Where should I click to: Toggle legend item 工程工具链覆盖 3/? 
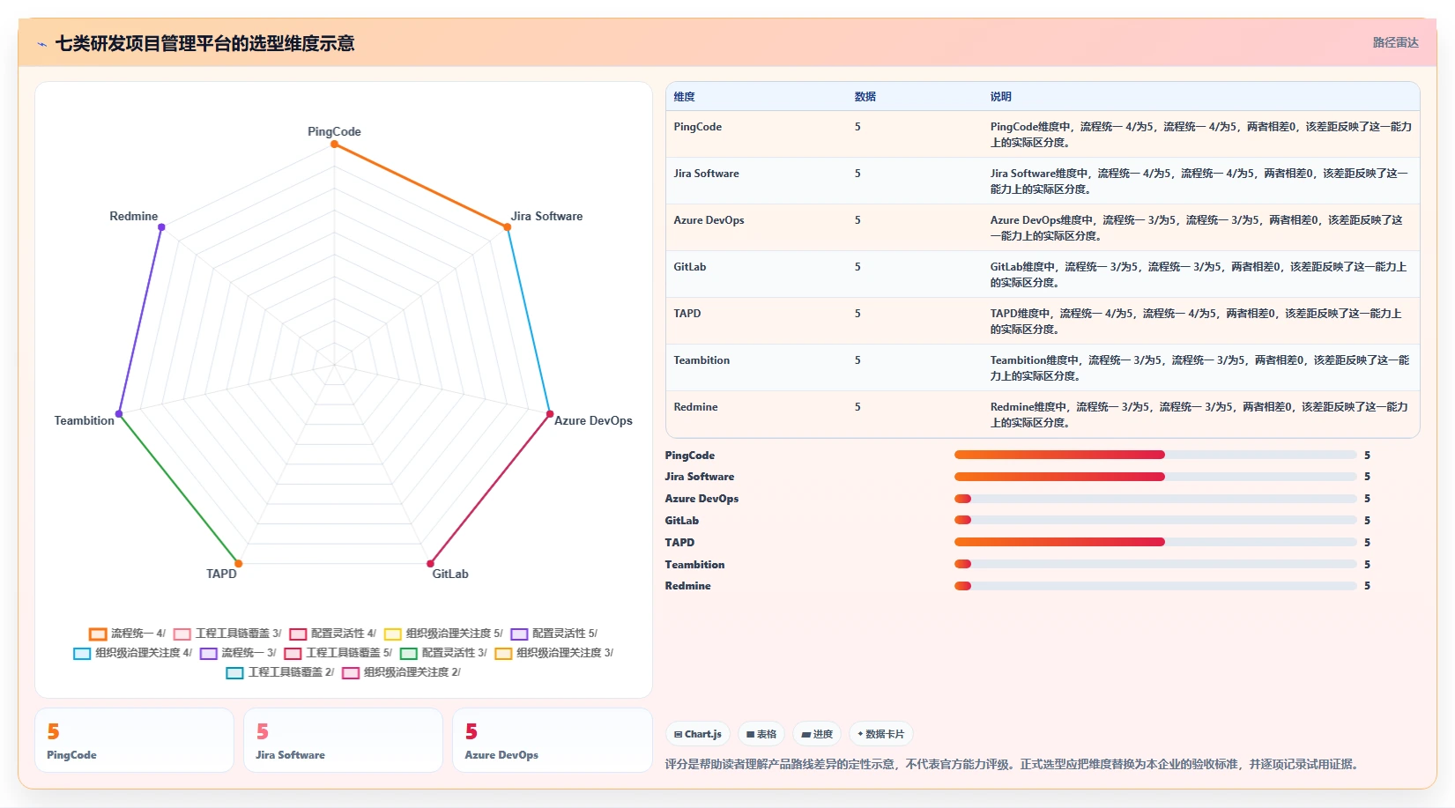pos(227,634)
